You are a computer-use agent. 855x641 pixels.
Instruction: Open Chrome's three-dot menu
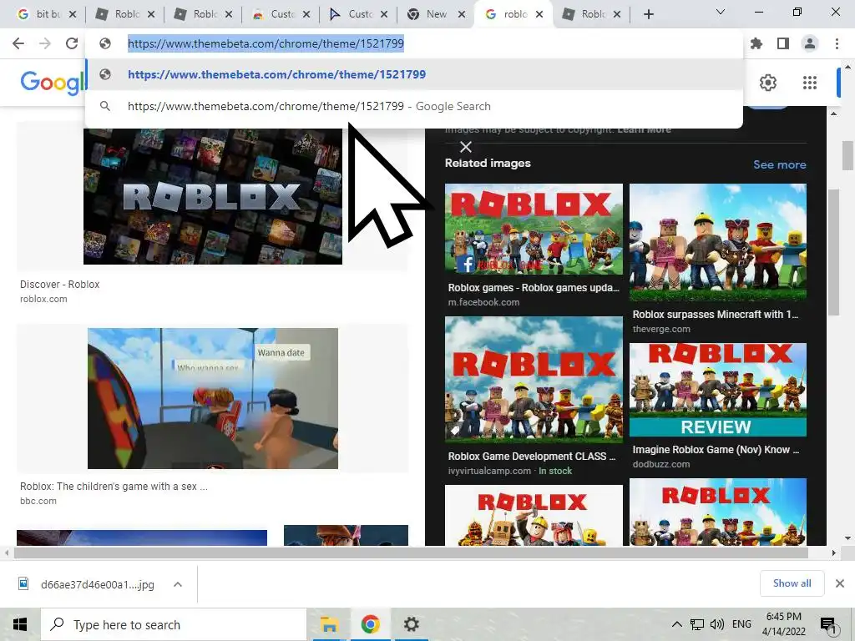[x=837, y=43]
